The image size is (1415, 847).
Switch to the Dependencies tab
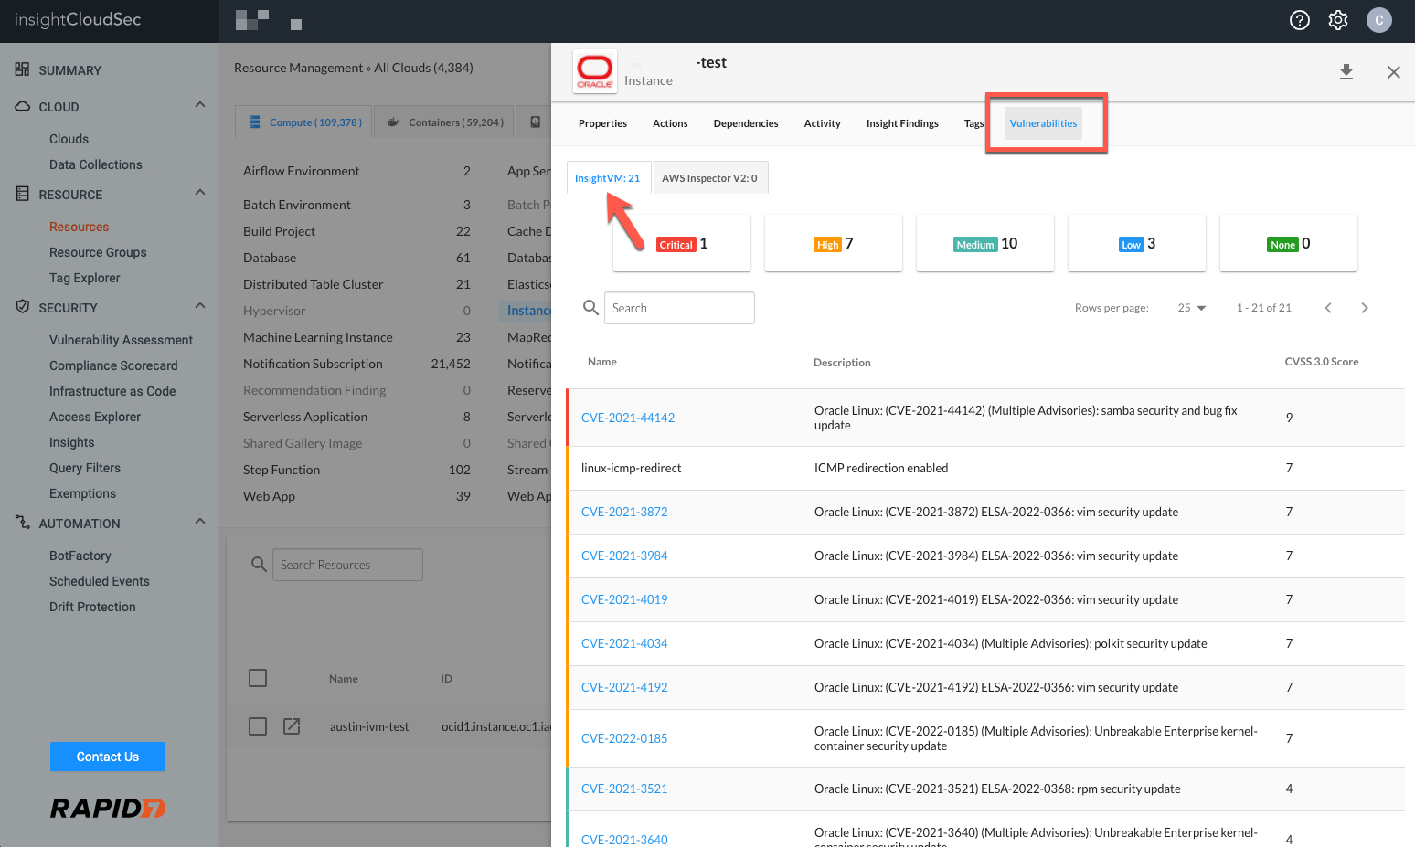tap(746, 123)
